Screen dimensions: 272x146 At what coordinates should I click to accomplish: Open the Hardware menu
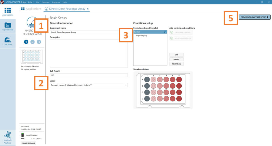point(56,2)
